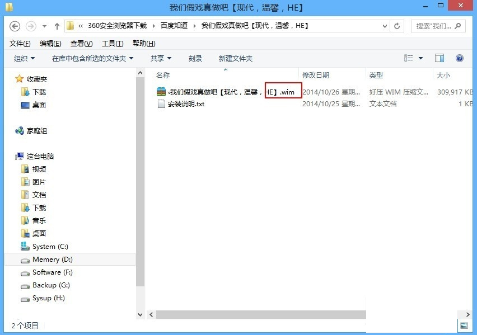Click the 新建文件夹 button

point(235,58)
